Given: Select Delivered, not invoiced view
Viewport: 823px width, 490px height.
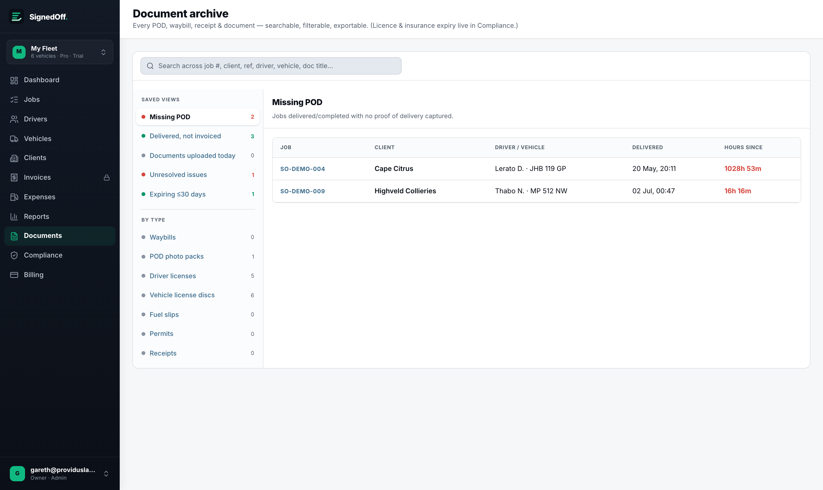Looking at the screenshot, I should [x=198, y=136].
